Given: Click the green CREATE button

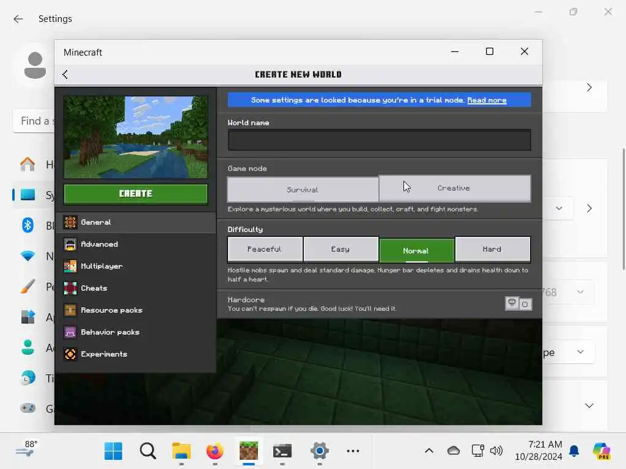Looking at the screenshot, I should (x=136, y=194).
